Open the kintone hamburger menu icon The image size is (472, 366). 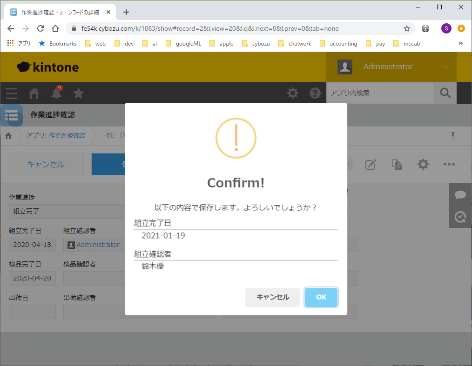(12, 93)
